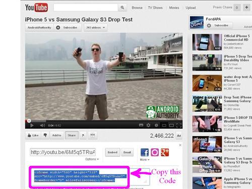Click the Share button
Viewport: 252px width, 189px height.
(72, 135)
